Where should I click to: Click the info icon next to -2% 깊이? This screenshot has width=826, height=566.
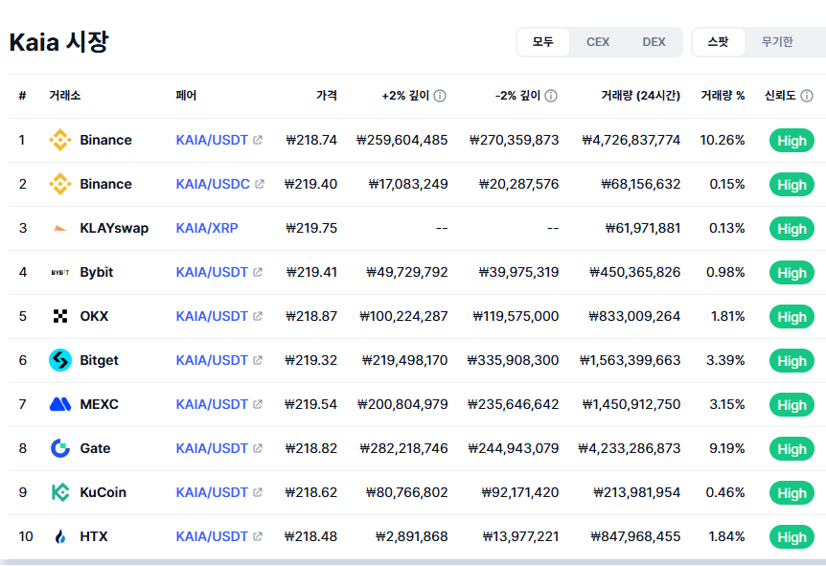tap(551, 97)
